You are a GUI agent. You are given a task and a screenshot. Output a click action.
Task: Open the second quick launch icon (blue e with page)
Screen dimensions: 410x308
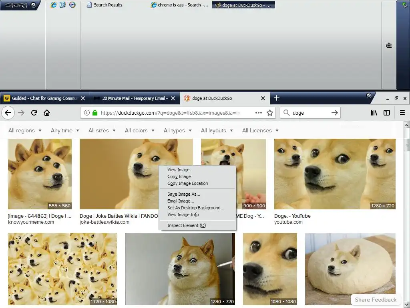(63, 5)
